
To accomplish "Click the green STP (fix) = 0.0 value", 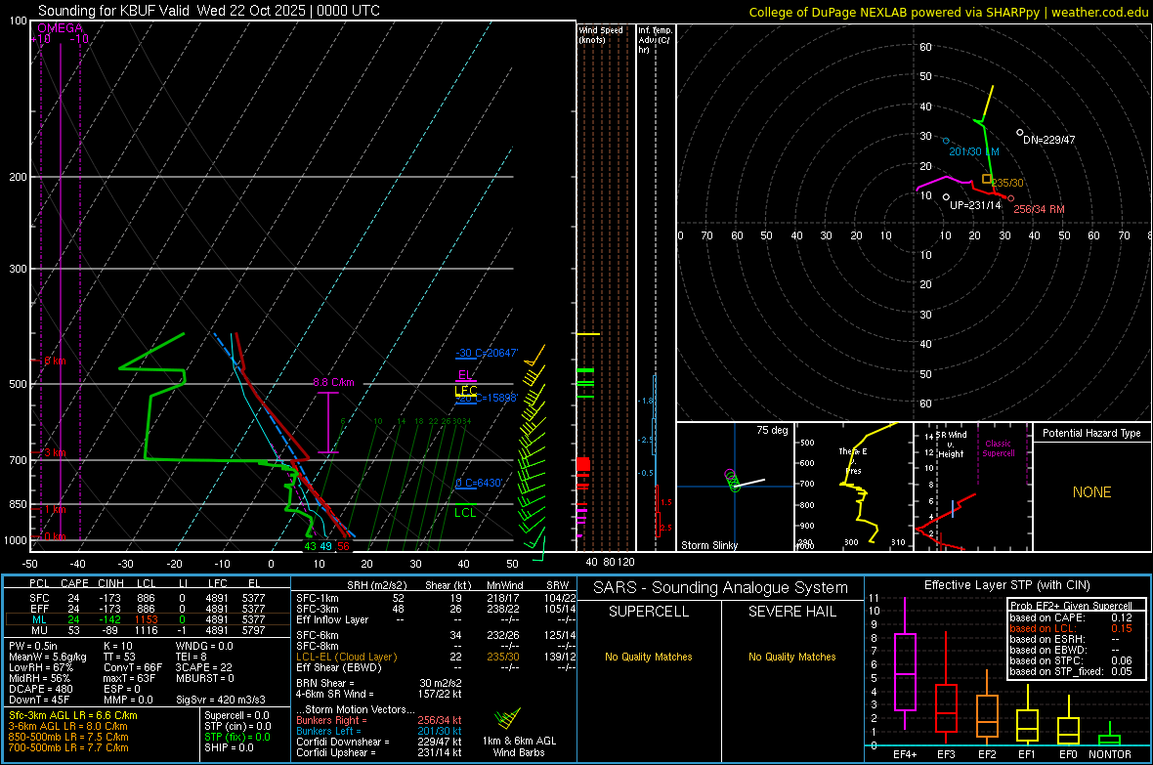I will click(x=237, y=737).
